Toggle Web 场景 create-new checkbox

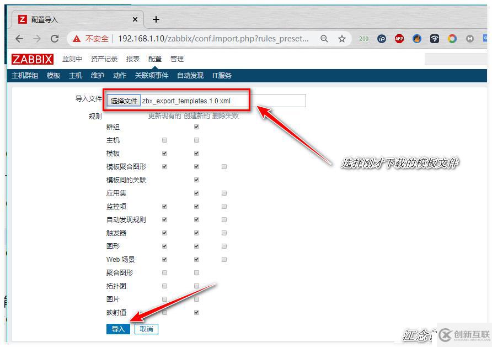pos(196,259)
